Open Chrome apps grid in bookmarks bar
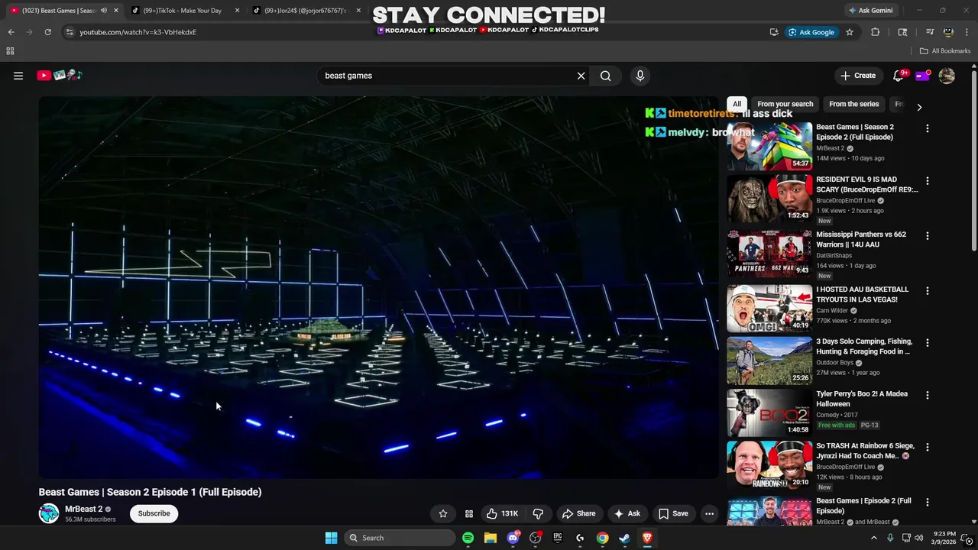This screenshot has width=978, height=550. point(10,51)
